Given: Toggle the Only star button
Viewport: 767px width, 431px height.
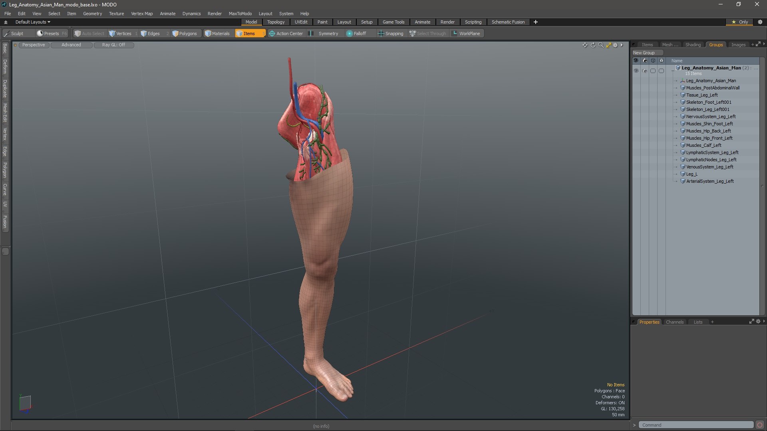Looking at the screenshot, I should point(740,22).
